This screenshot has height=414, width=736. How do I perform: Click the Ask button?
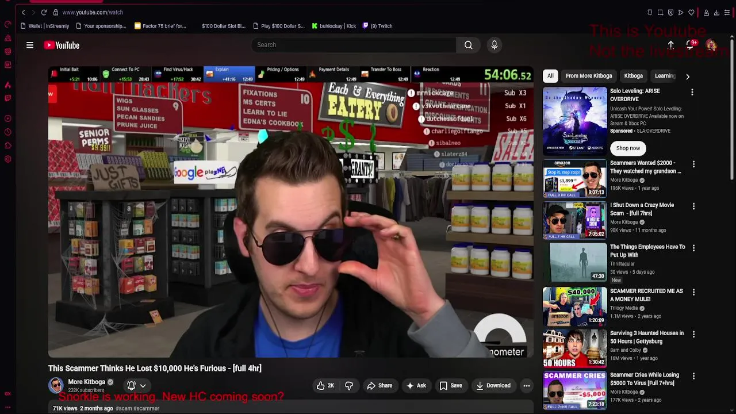416,386
